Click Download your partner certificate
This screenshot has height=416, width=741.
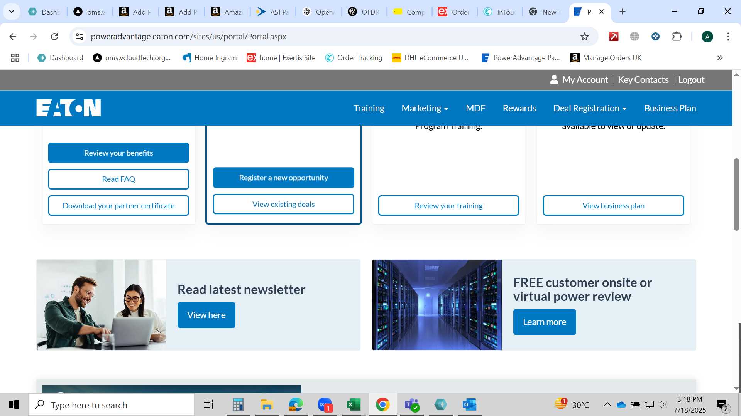118,206
